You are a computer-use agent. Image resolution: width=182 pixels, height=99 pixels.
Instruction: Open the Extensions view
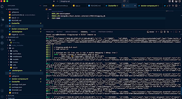pyautogui.click(x=2, y=31)
